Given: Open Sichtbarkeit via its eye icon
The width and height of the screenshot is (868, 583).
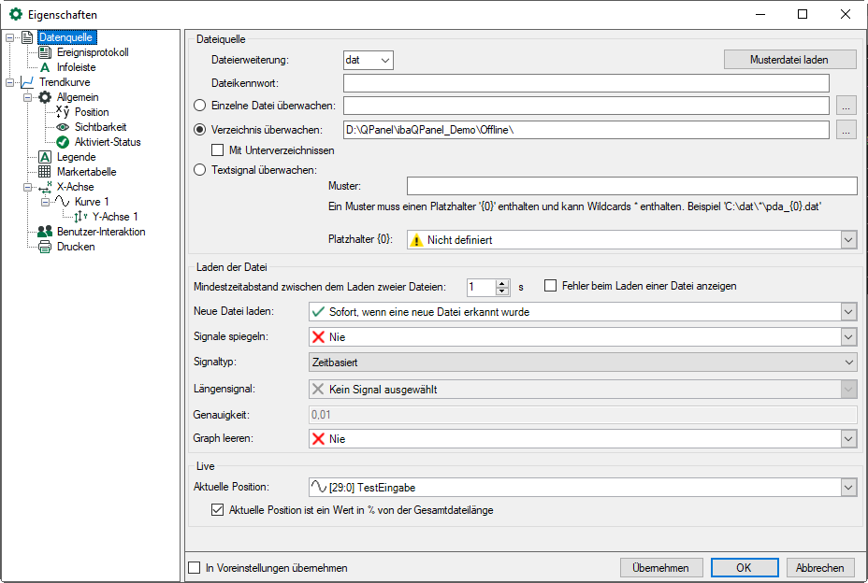Looking at the screenshot, I should click(x=63, y=127).
